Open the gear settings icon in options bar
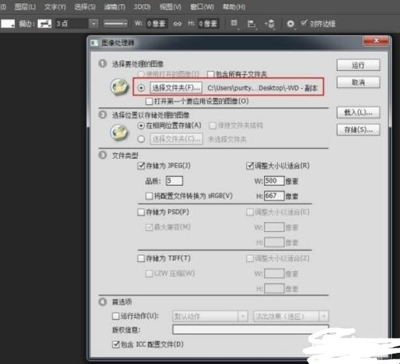 point(291,23)
